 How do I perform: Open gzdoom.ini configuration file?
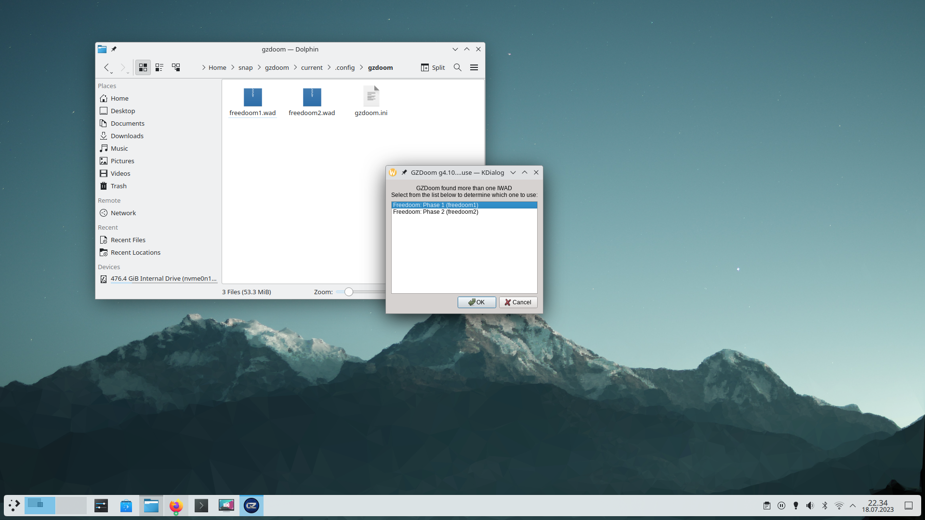click(x=370, y=100)
